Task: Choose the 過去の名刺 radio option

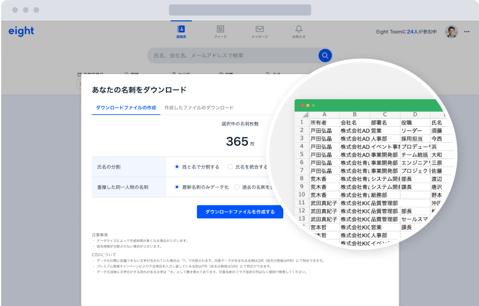Action: coord(237,187)
